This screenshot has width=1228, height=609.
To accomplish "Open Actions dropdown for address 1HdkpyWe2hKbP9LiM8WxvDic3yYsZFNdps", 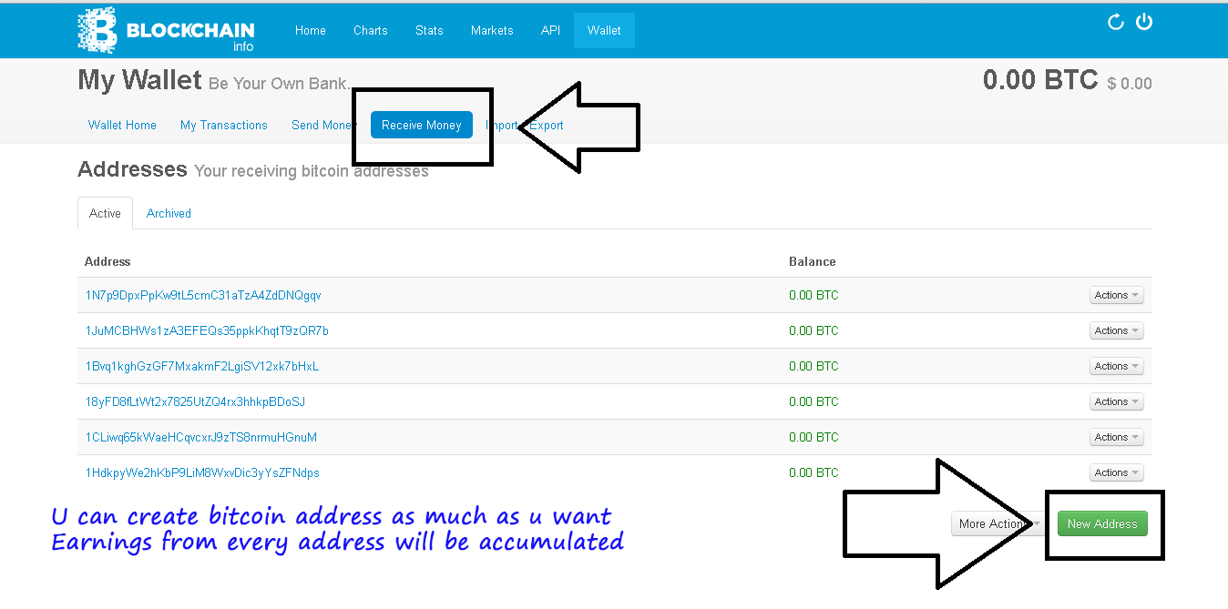I will tap(1116, 472).
